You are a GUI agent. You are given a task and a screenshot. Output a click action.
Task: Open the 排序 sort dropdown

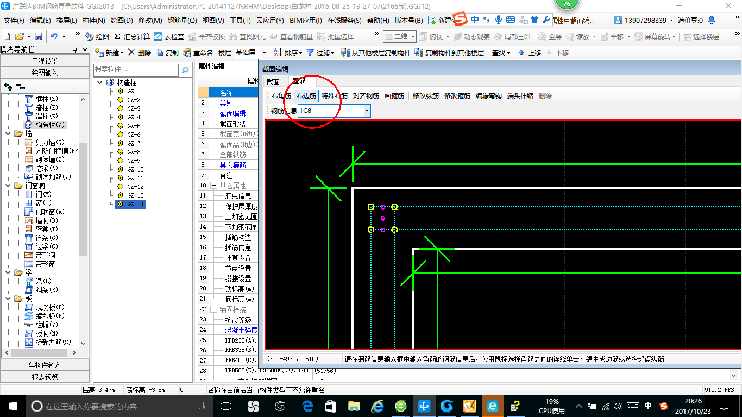pyautogui.click(x=288, y=53)
